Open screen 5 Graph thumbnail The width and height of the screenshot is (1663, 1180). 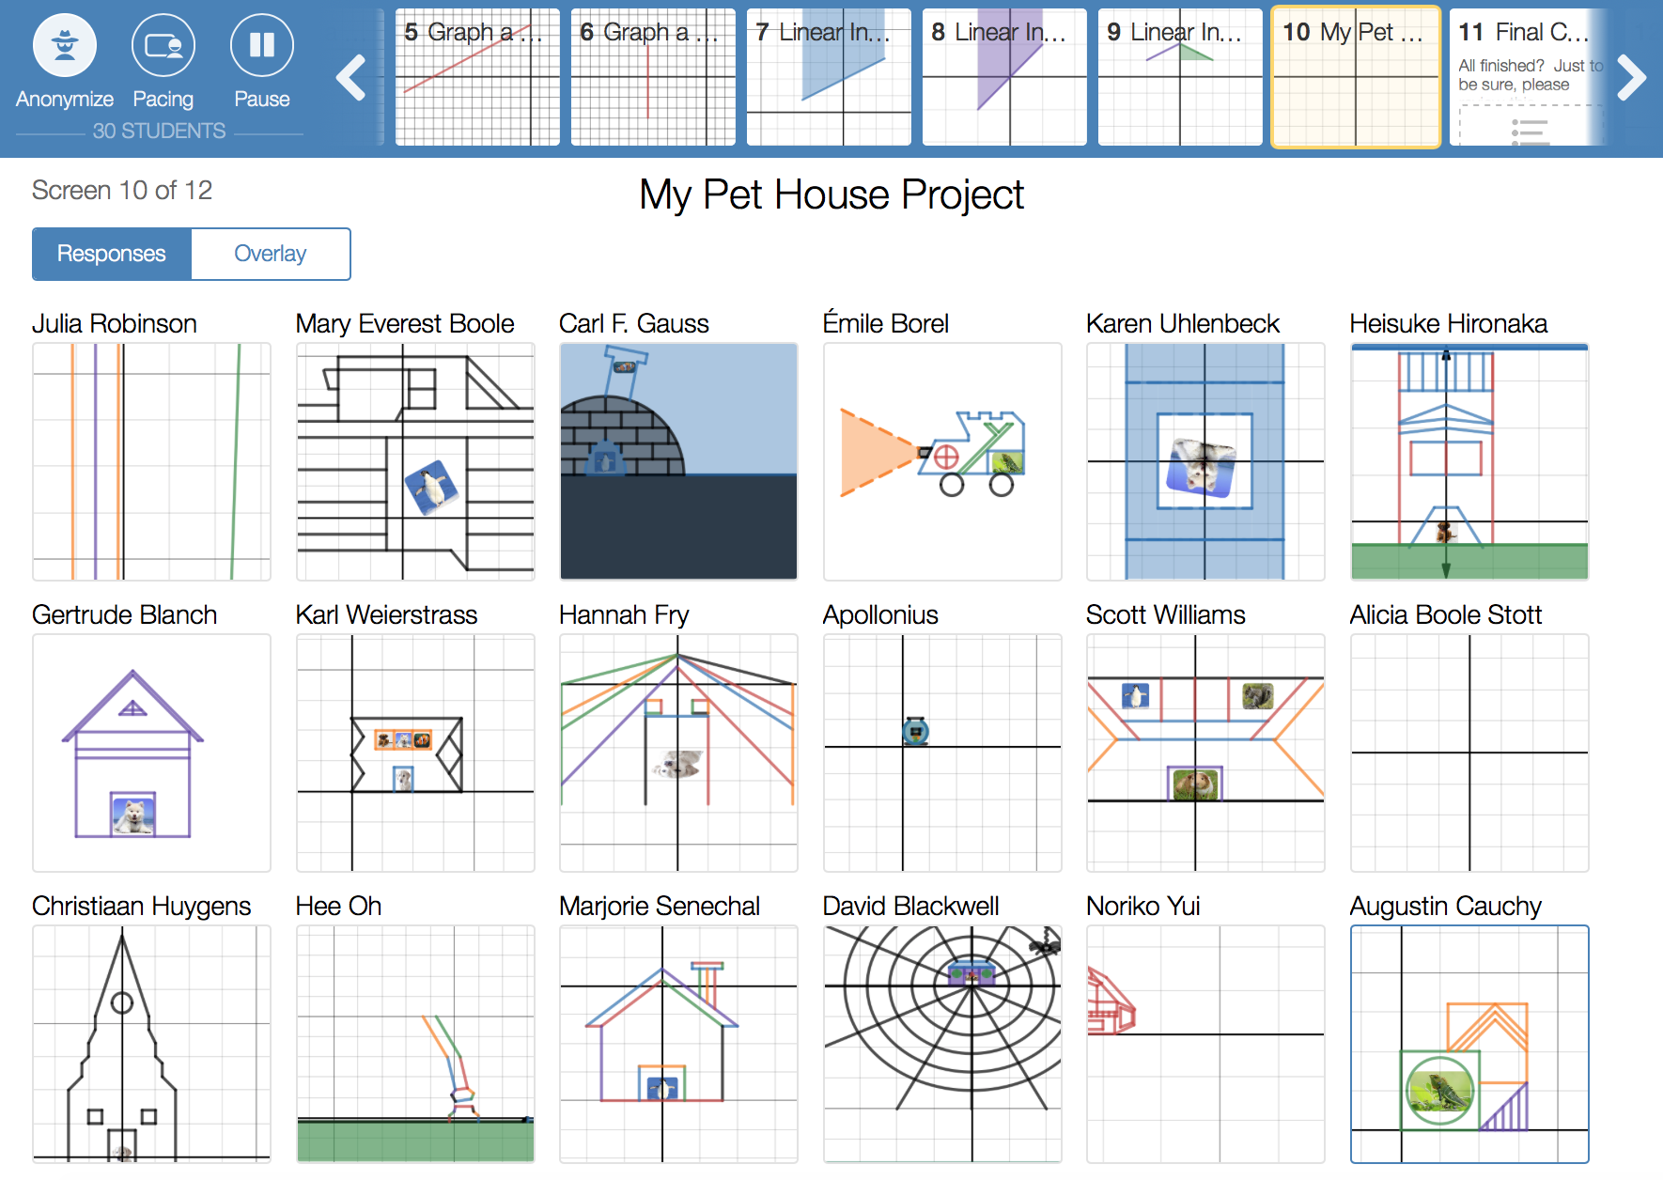(477, 78)
